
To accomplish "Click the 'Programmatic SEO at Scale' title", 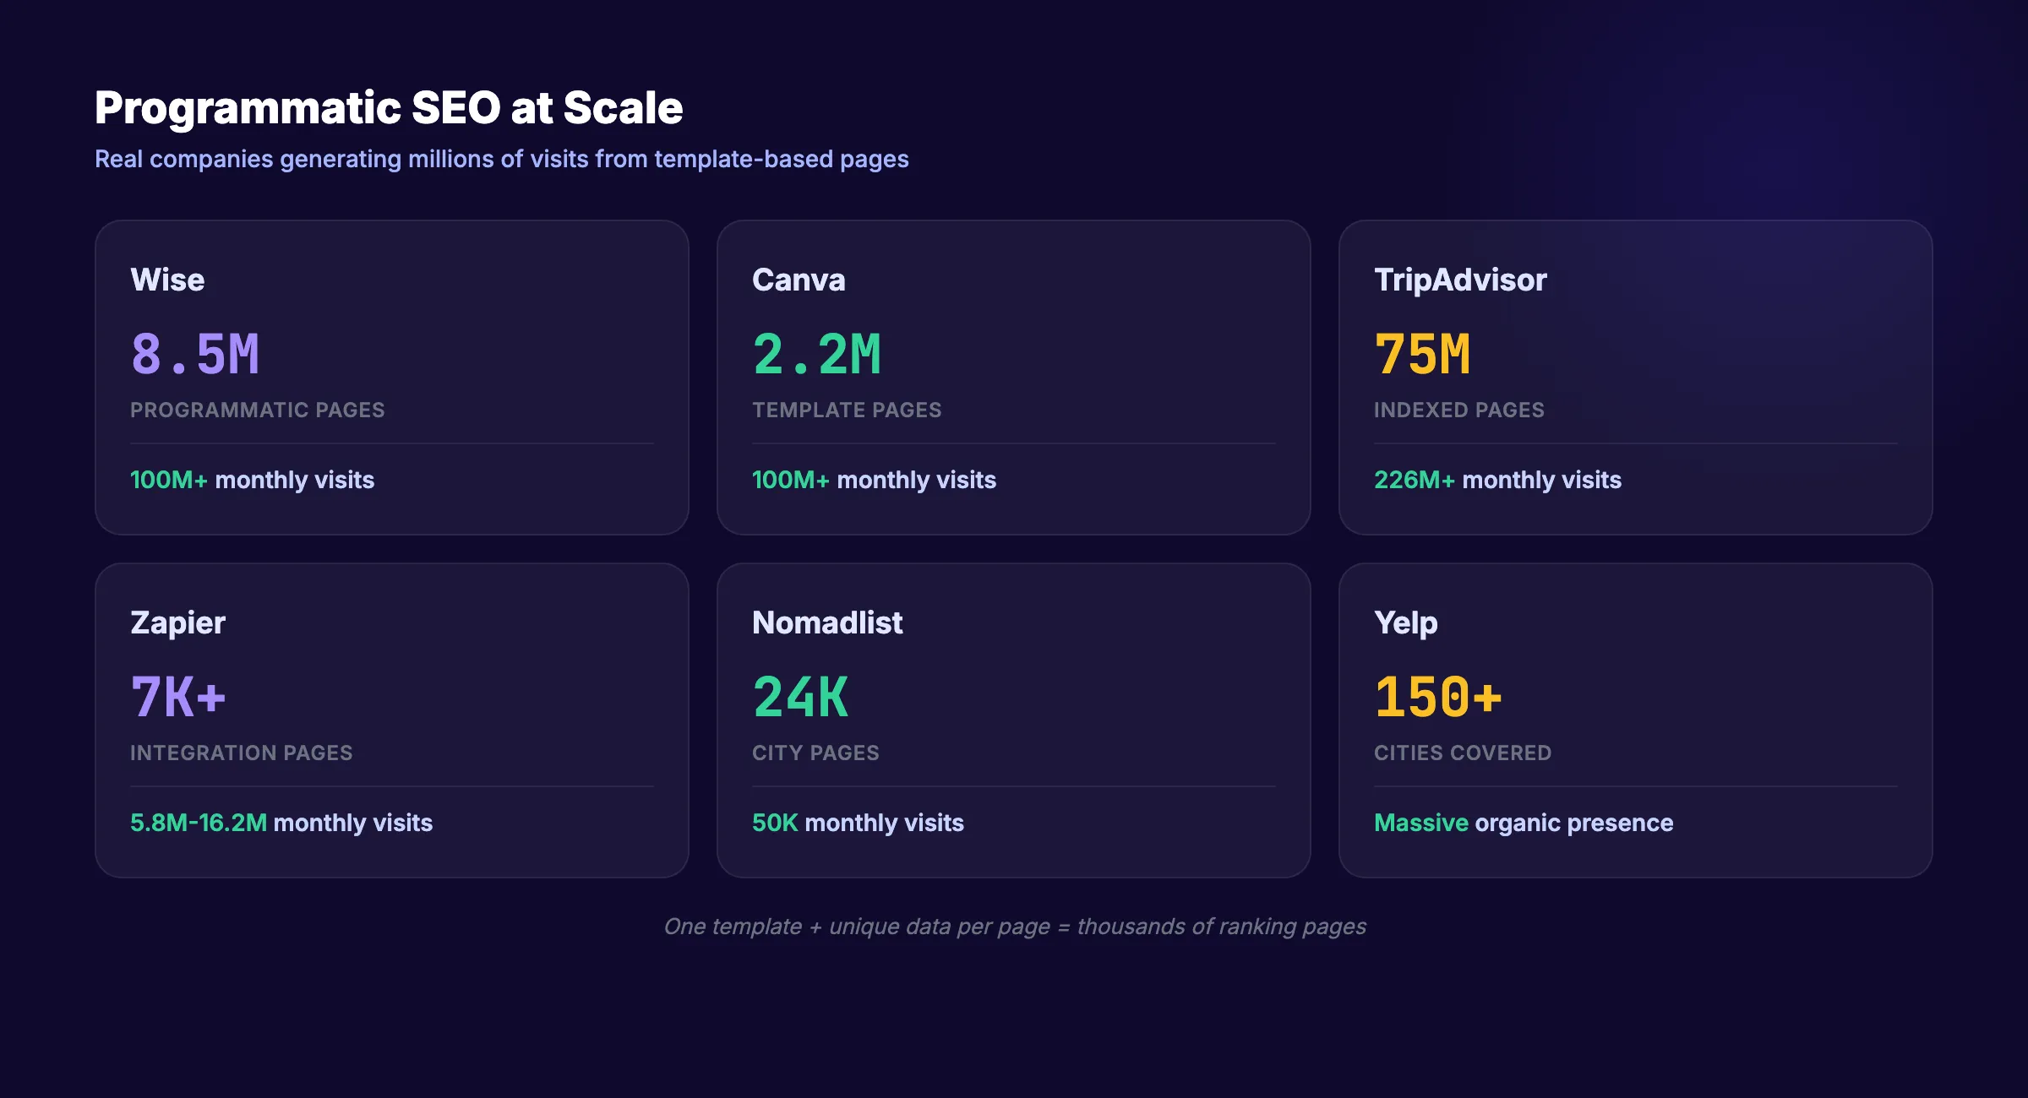I will pyautogui.click(x=389, y=108).
